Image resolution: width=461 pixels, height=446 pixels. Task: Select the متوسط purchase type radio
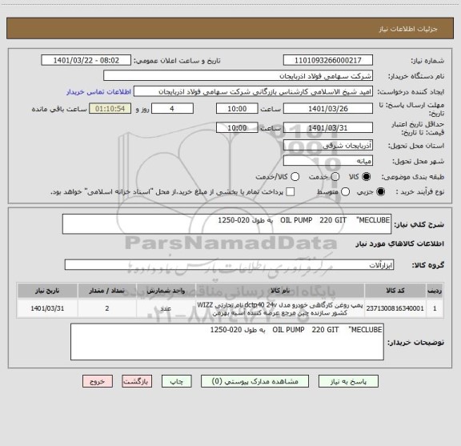(345, 192)
